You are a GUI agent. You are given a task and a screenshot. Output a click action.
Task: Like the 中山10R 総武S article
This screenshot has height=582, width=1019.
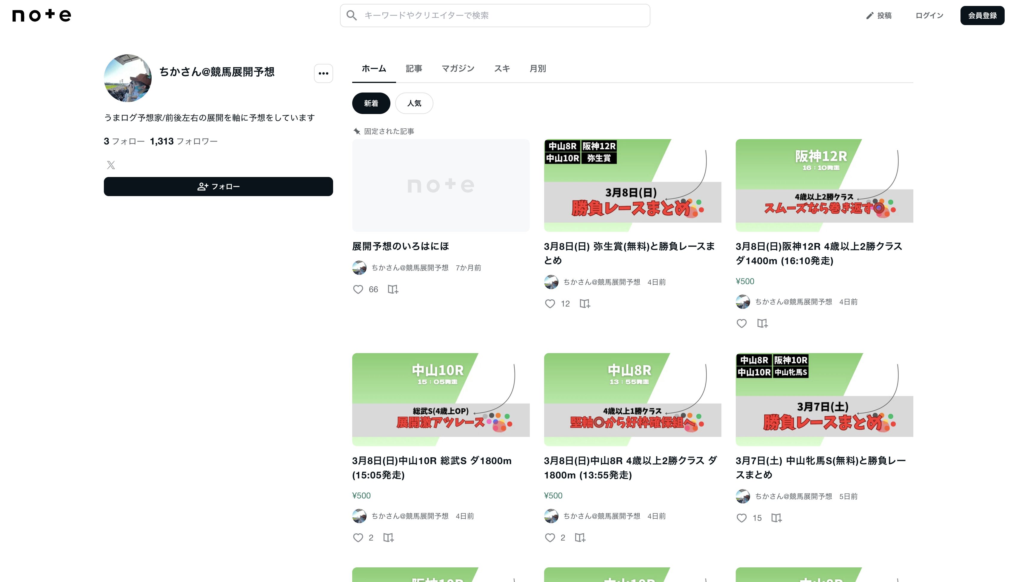[x=358, y=538]
